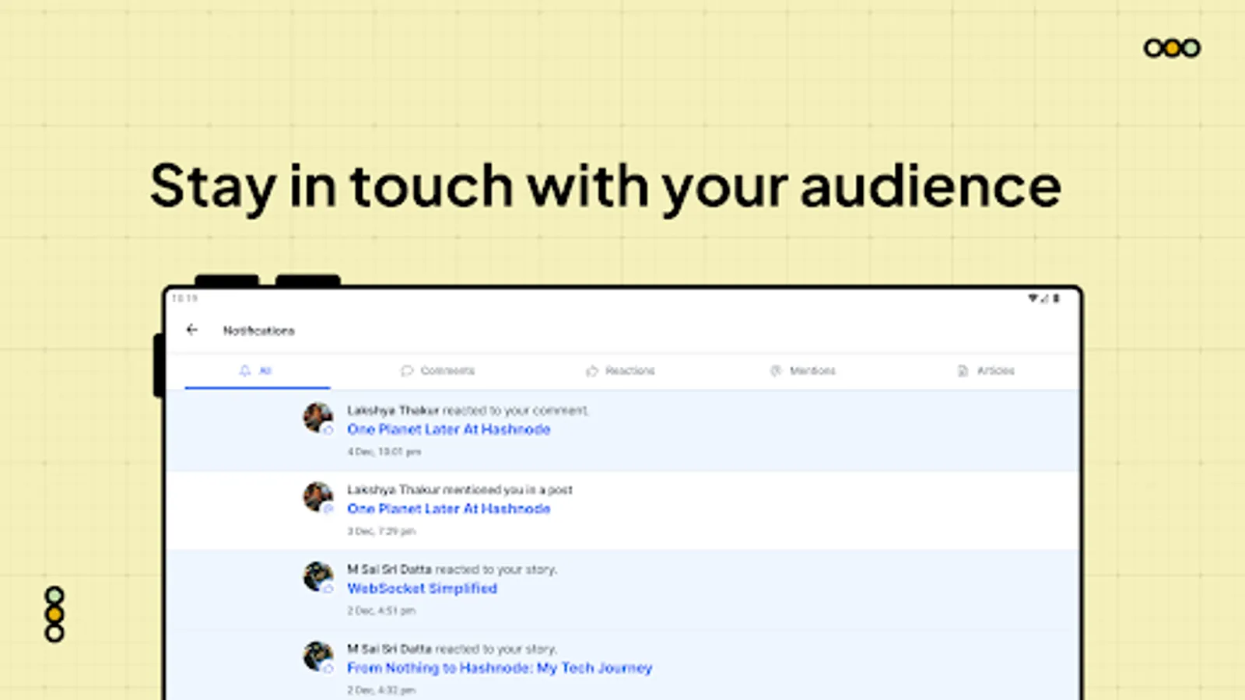The image size is (1245, 700).
Task: Click "Lakshya Thakur reacted to your comment" text
Action: [468, 410]
